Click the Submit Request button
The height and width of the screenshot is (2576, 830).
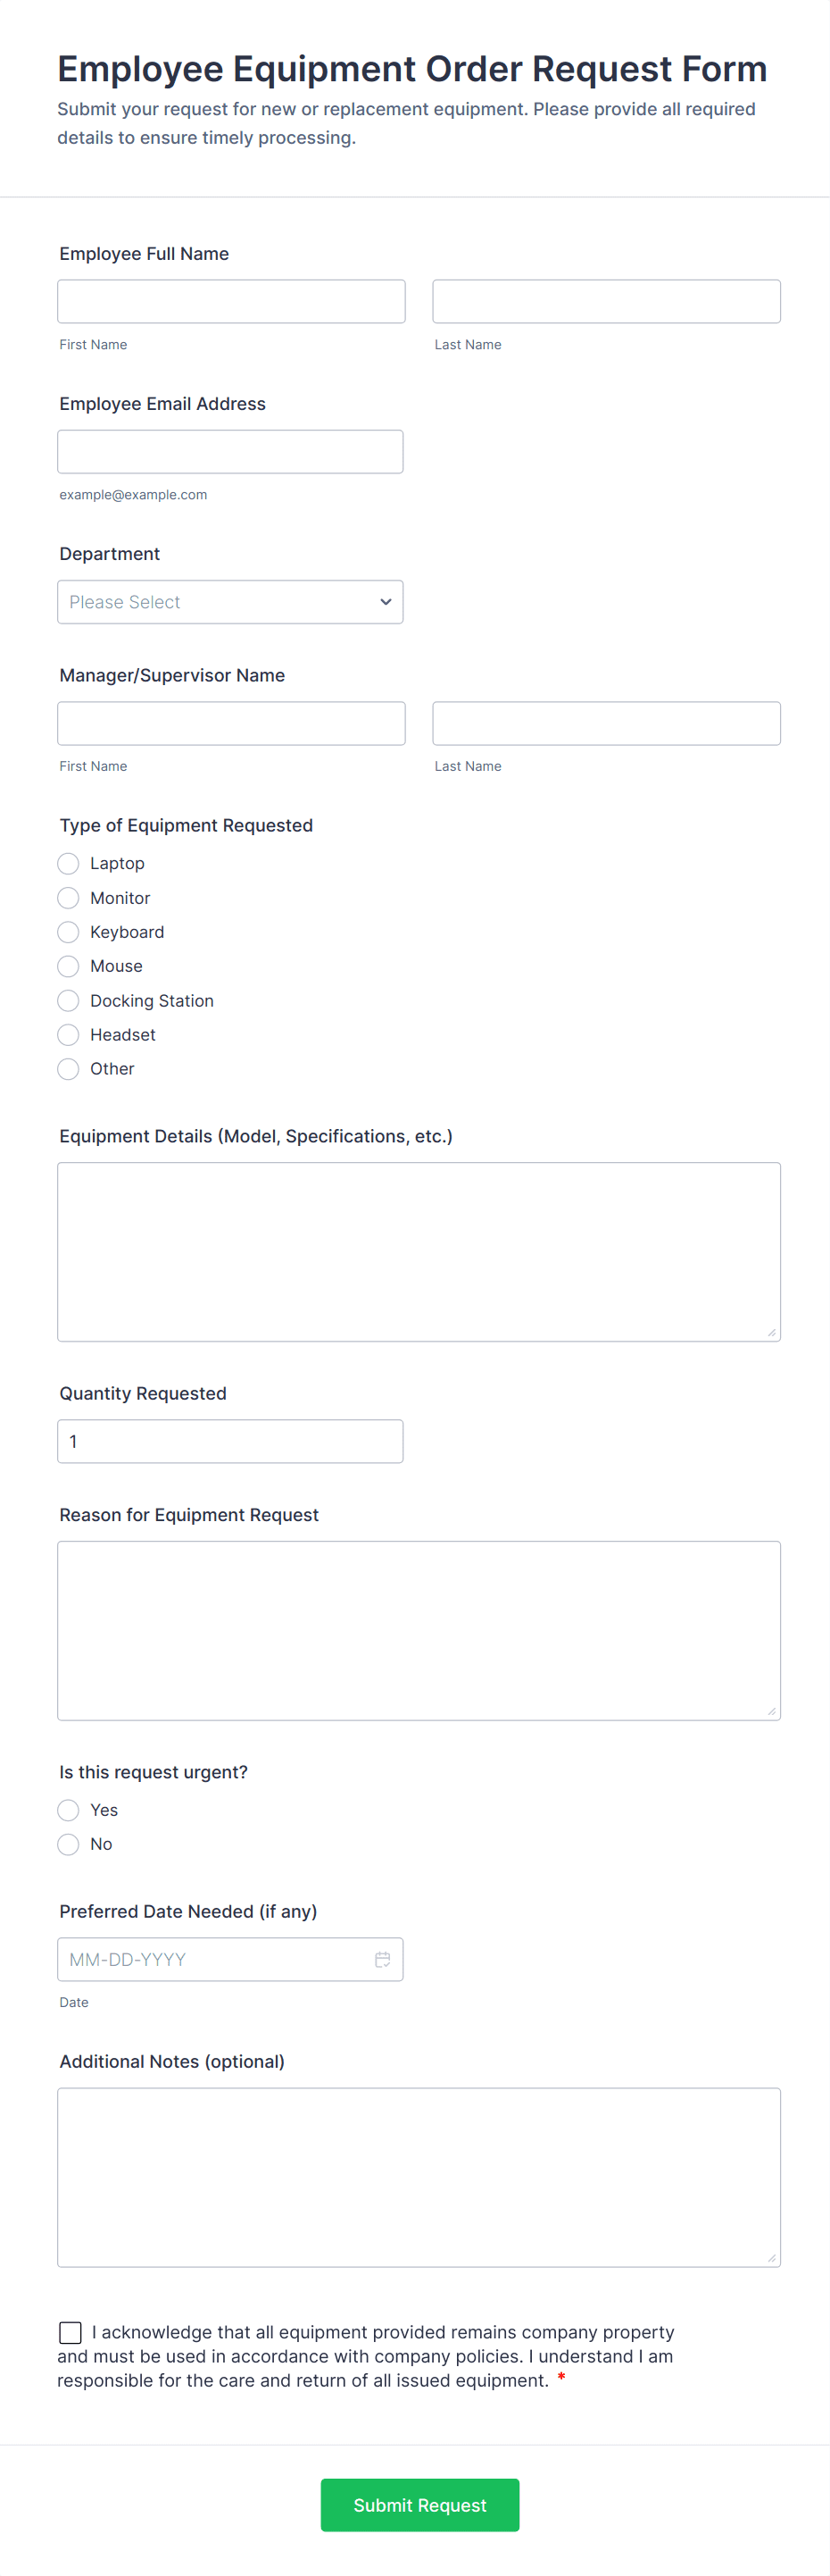(x=419, y=2505)
